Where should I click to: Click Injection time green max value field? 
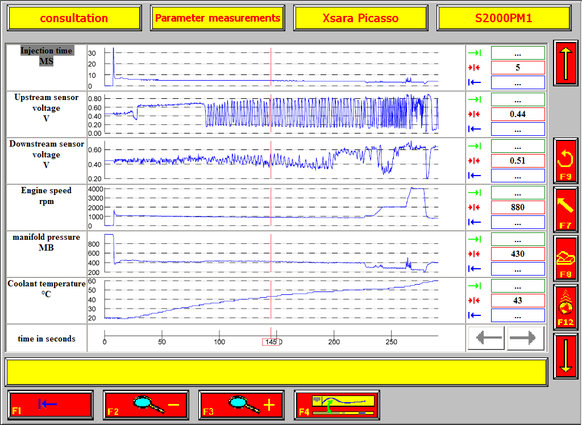[x=518, y=53]
